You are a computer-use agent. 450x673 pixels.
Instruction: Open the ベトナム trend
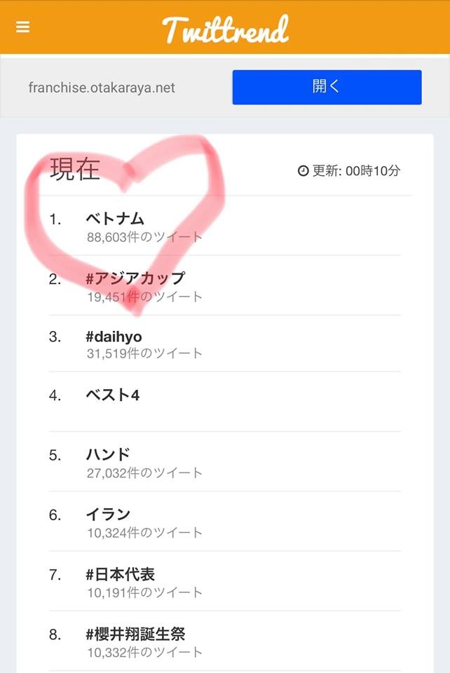pos(115,219)
